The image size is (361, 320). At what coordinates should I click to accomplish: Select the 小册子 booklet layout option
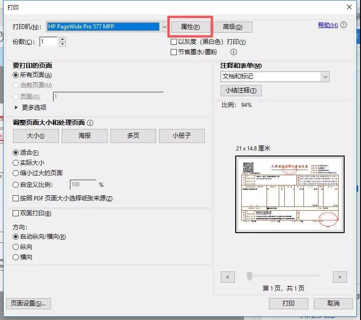181,136
